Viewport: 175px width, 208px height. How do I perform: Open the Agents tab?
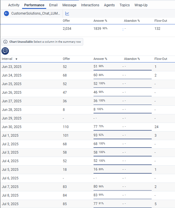tap(109, 5)
